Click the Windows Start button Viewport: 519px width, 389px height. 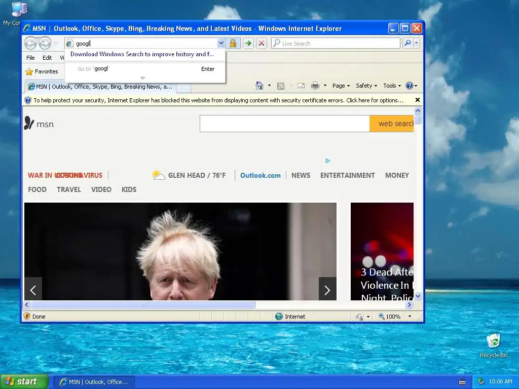[x=24, y=381]
